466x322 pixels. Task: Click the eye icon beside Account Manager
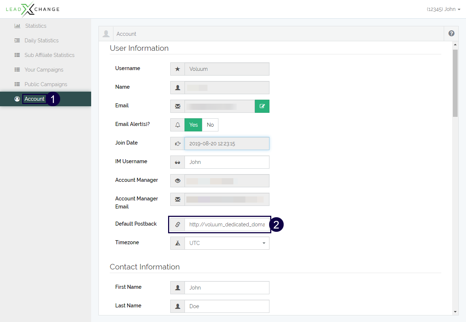click(x=178, y=181)
